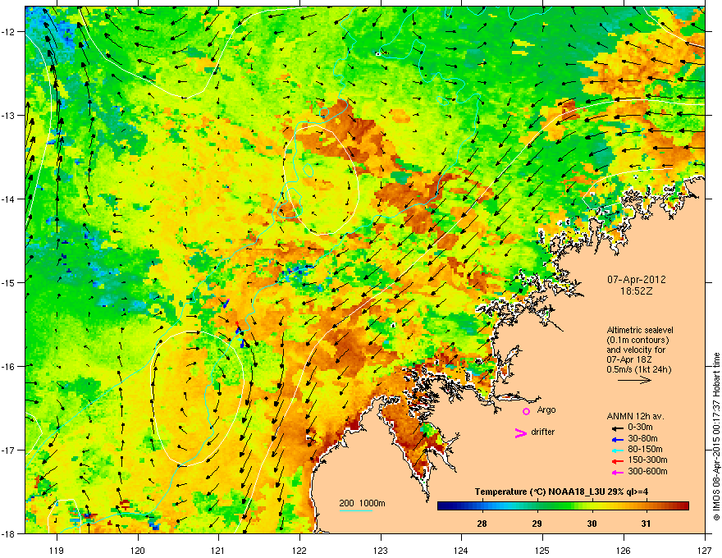722x558 pixels.
Task: Click the 'Altimetric sealevel' legend text
Action: click(640, 330)
